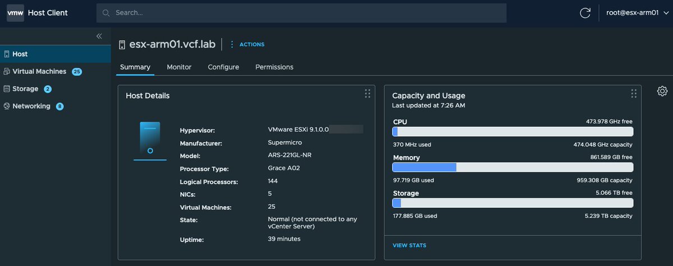Click the esx-arm01.vcf.lab host title
Viewport: 673px width, 266px height.
coord(172,44)
